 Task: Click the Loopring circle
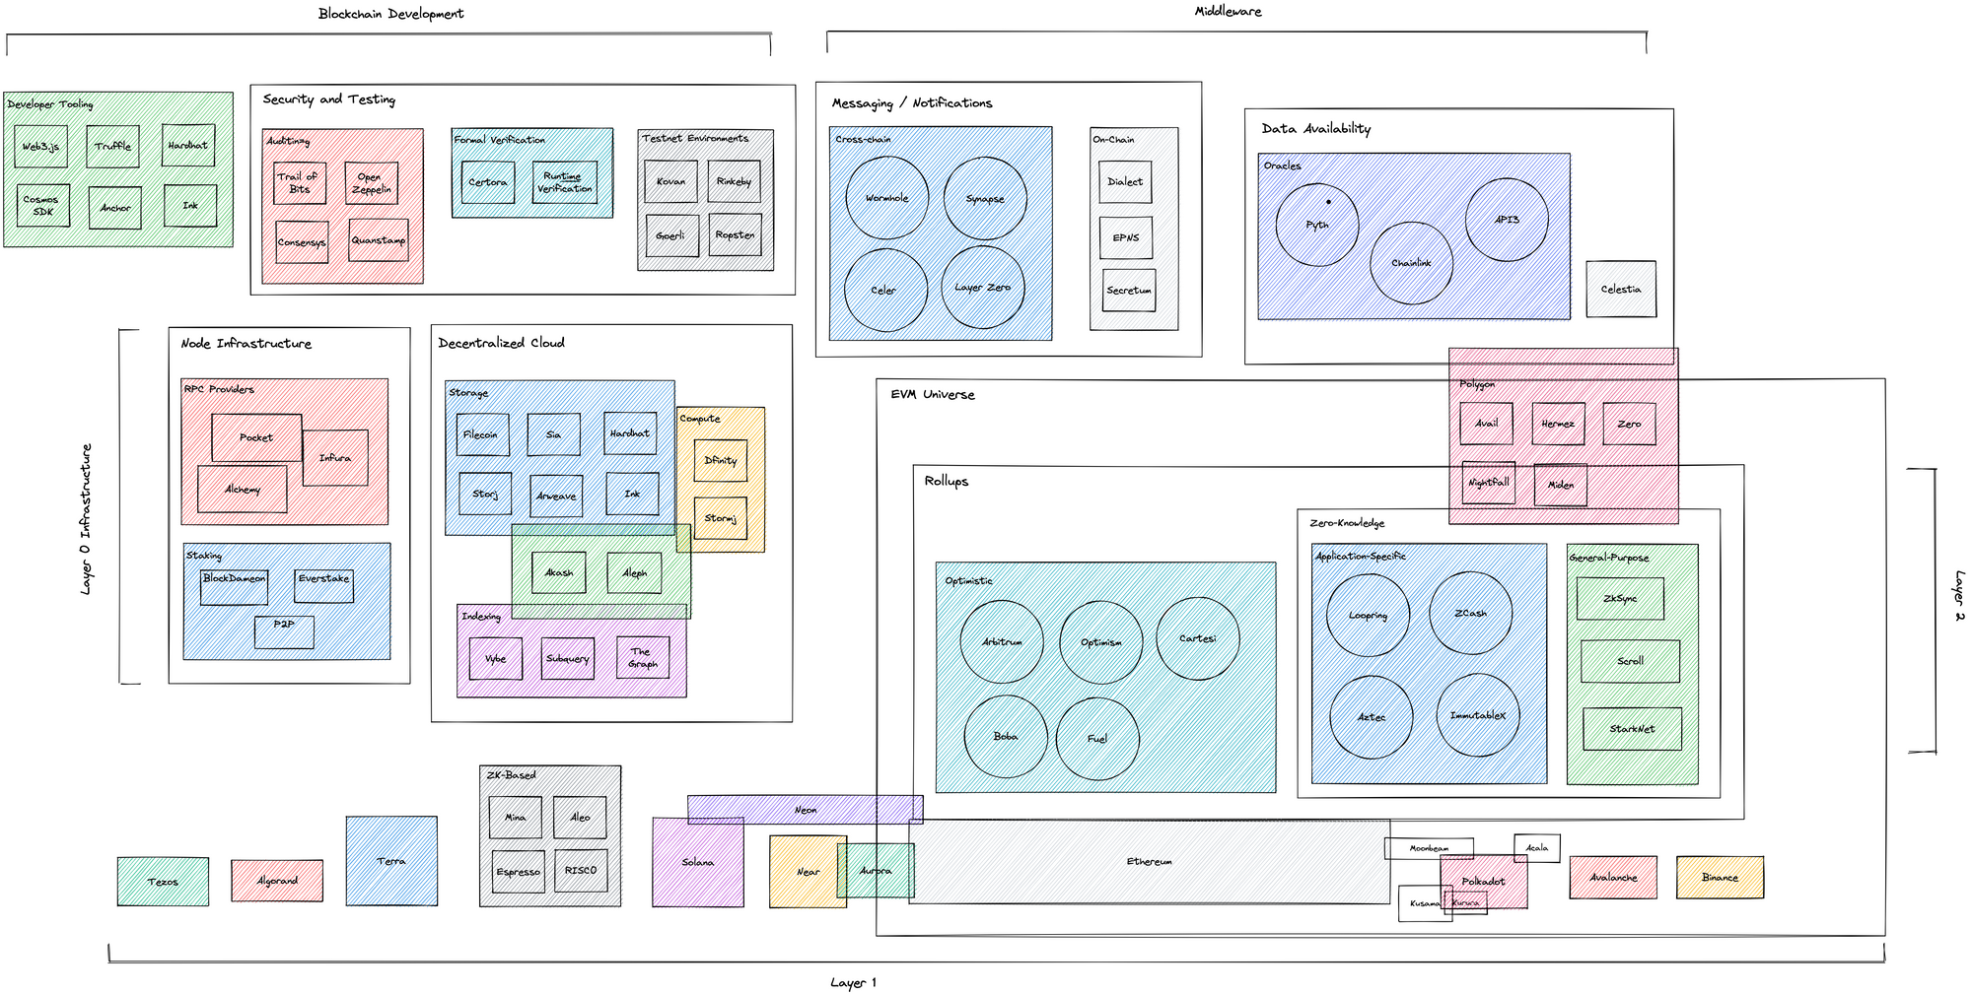click(x=1368, y=616)
